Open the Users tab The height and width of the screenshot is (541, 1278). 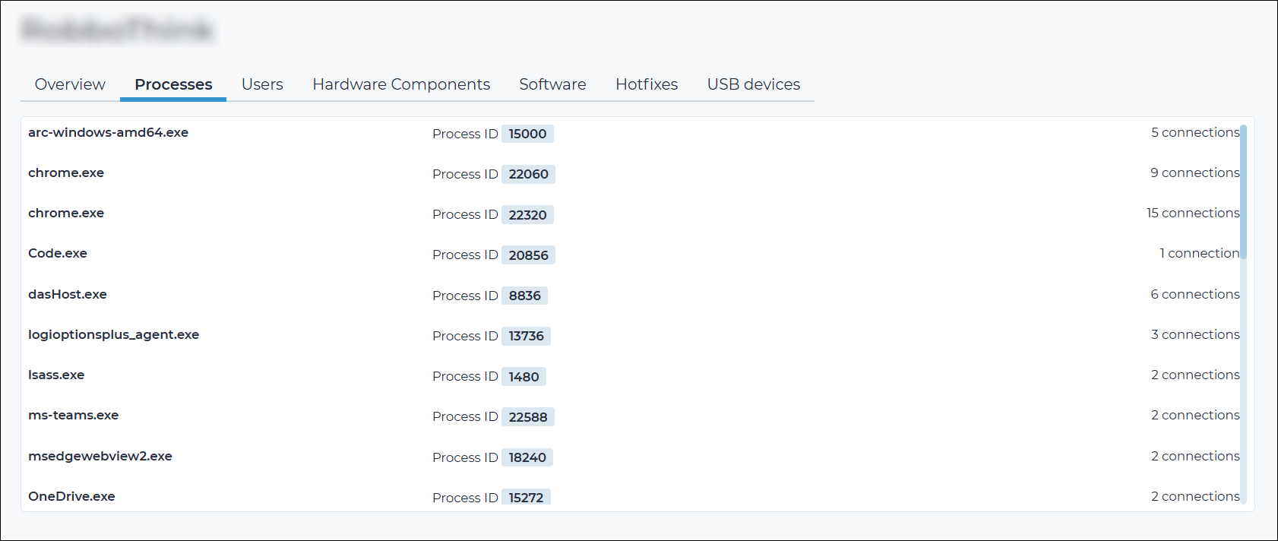[262, 84]
